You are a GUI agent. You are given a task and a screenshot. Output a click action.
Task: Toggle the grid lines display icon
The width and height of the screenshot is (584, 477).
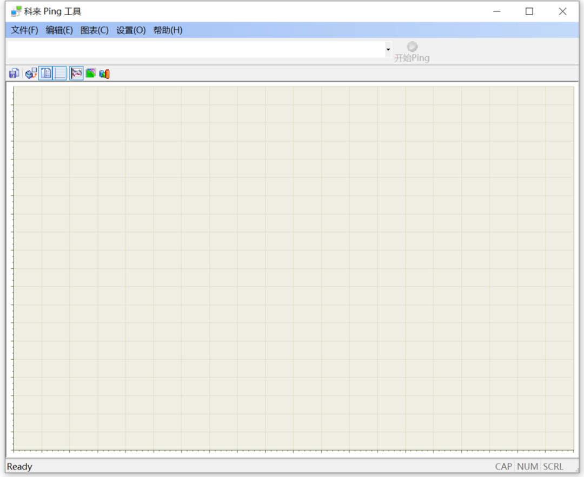[x=60, y=74]
